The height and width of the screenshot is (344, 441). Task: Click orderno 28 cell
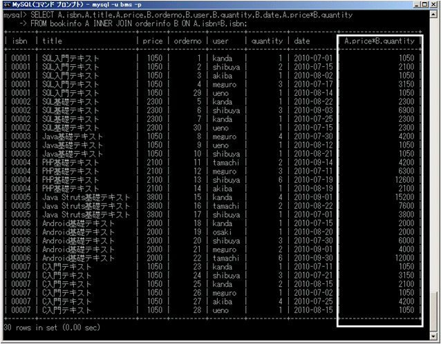197,310
